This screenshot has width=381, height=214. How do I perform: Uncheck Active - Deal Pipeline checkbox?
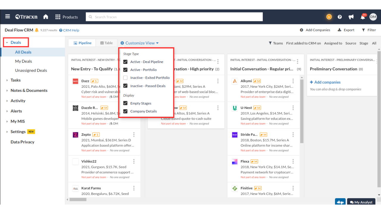(125, 62)
